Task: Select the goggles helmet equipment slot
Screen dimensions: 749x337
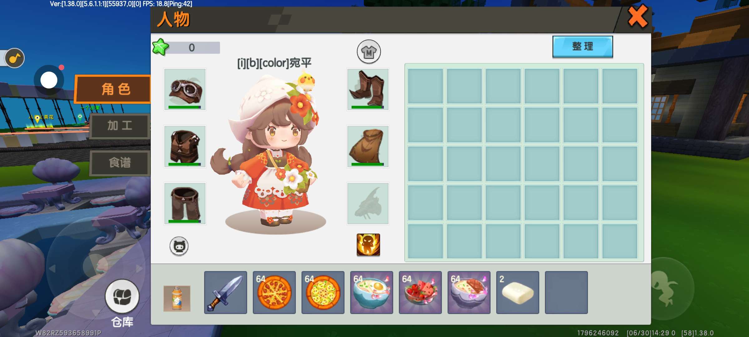Action: [185, 89]
